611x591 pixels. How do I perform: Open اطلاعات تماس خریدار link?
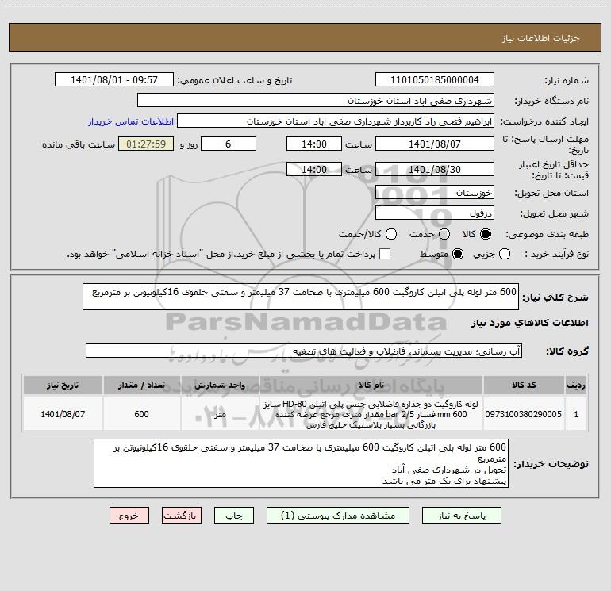(131, 121)
